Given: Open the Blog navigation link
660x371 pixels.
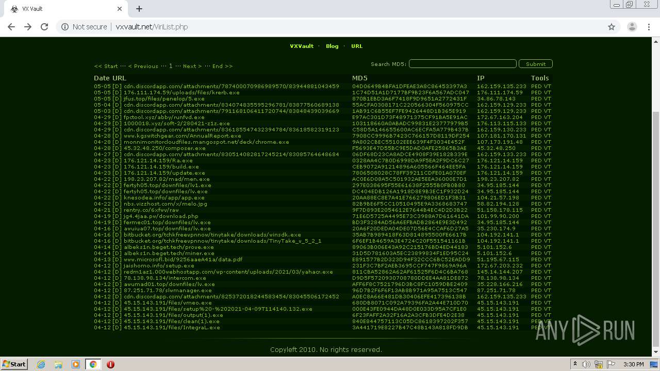Looking at the screenshot, I should [x=332, y=46].
